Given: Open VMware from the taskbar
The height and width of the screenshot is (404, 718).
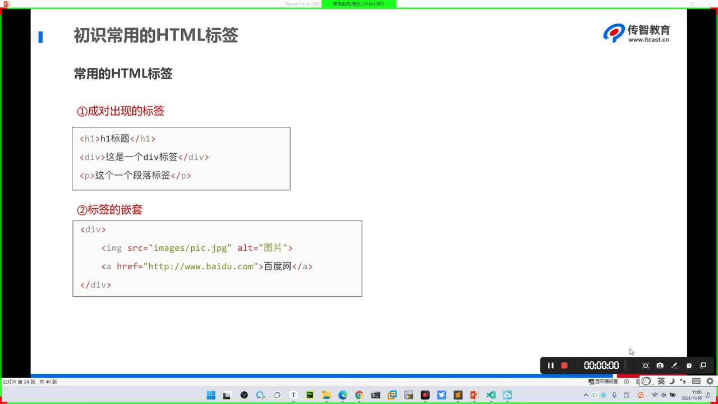Looking at the screenshot, I should pyautogui.click(x=392, y=395).
